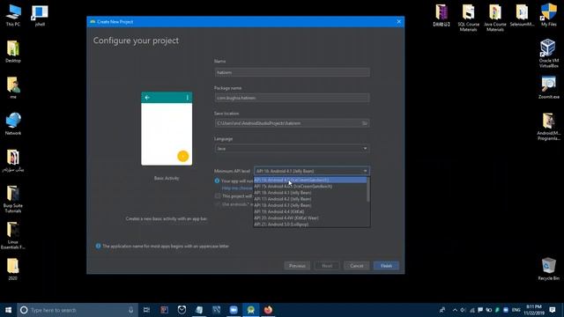The image size is (564, 317).
Task: Open the Language dropdown
Action: [292, 149]
